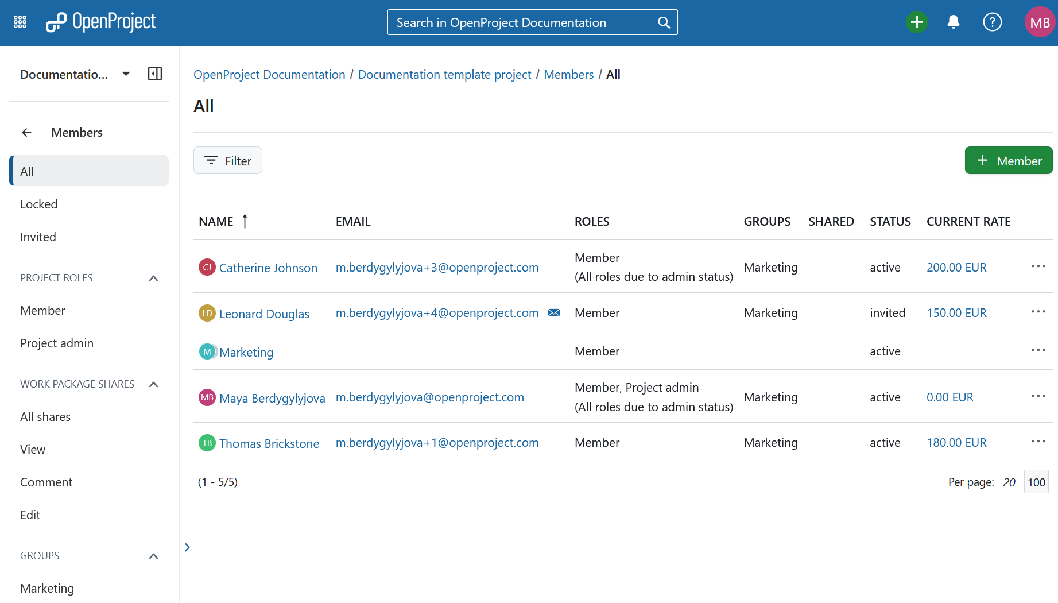Toggle sort order on Name column
Image resolution: width=1058 pixels, height=603 pixels.
(x=245, y=221)
